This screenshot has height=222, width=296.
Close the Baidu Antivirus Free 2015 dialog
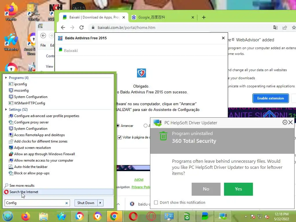[223, 38]
